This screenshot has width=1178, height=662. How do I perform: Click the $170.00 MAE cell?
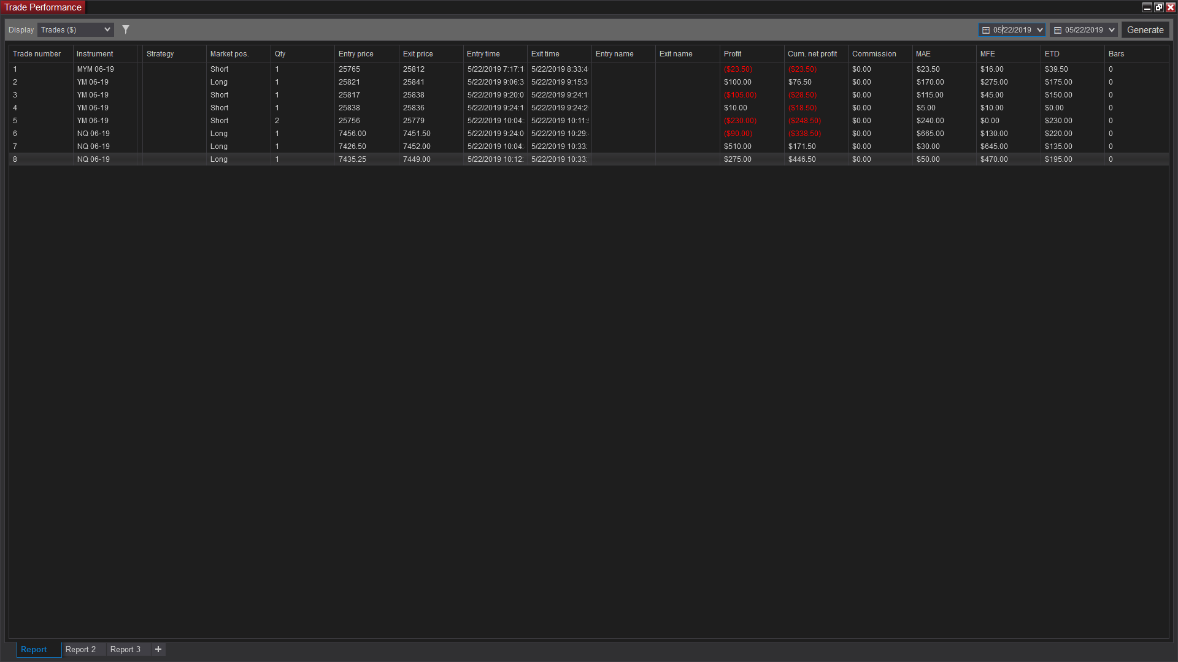coord(944,82)
